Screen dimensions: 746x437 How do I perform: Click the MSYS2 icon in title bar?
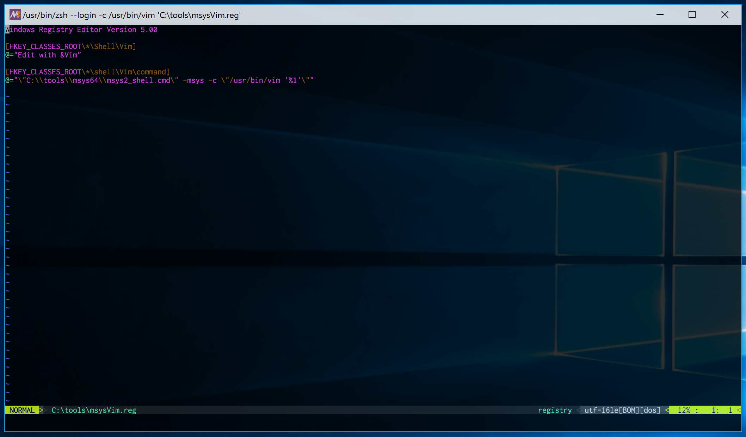click(x=15, y=15)
